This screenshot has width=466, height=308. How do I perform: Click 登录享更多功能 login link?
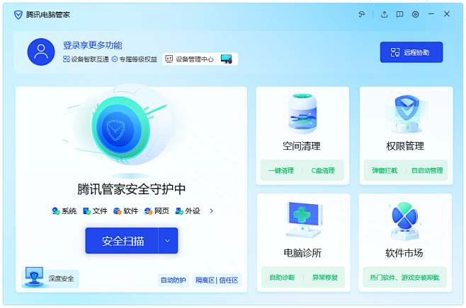93,45
